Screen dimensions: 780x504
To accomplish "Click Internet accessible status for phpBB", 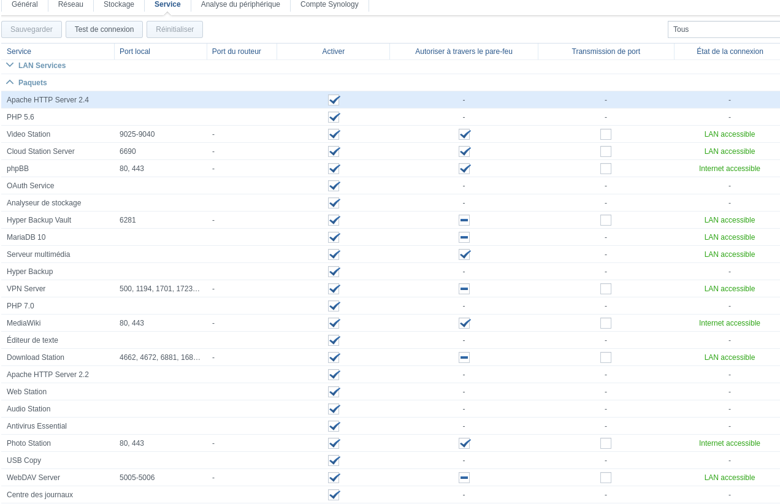I will pyautogui.click(x=729, y=169).
